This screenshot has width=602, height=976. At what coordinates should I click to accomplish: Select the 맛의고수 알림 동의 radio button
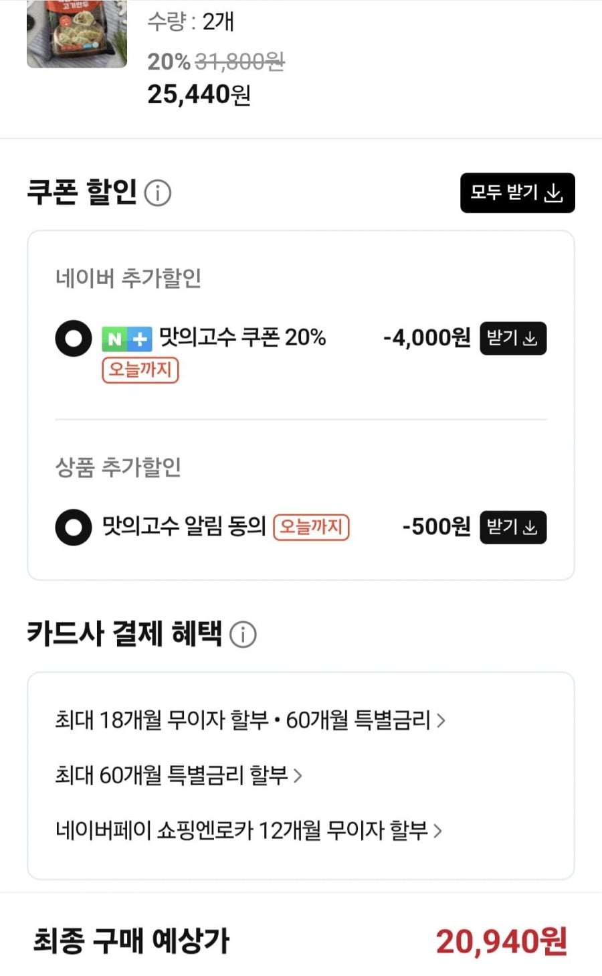[x=74, y=527]
